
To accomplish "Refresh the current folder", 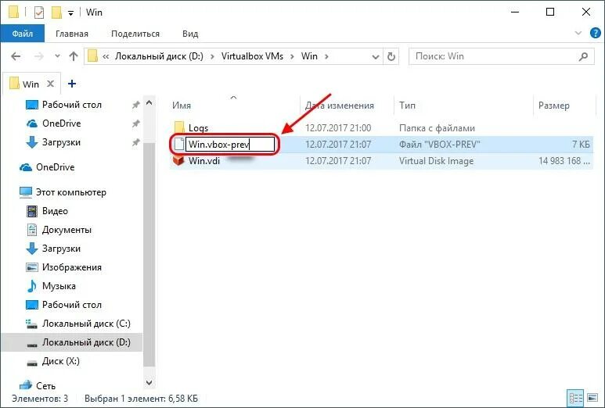I will (x=391, y=56).
